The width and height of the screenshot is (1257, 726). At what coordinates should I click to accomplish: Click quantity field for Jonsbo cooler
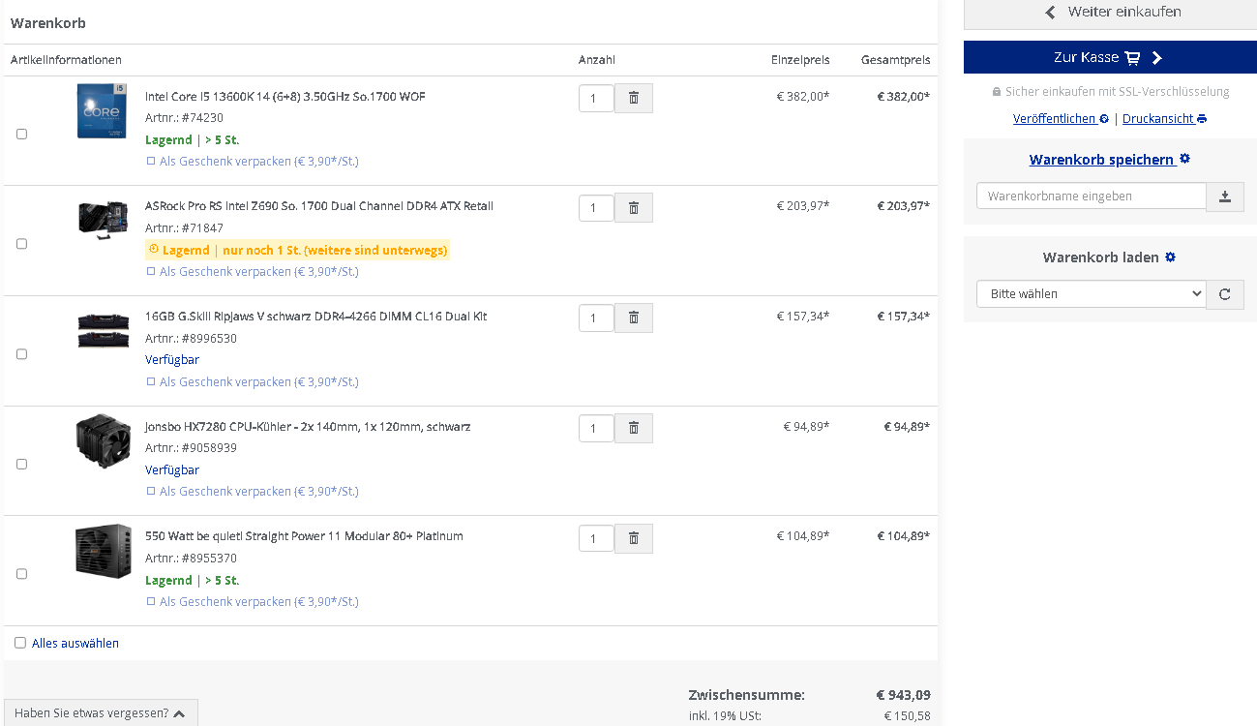point(596,428)
